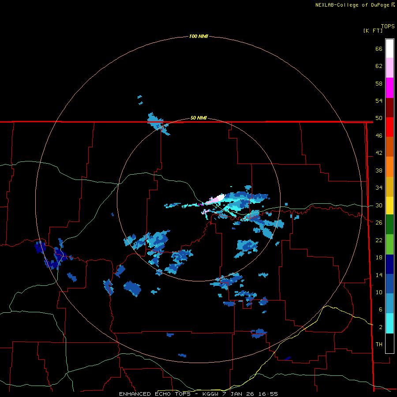Click the light orange legend swatch
The width and height of the screenshot is (397, 397).
click(x=390, y=167)
